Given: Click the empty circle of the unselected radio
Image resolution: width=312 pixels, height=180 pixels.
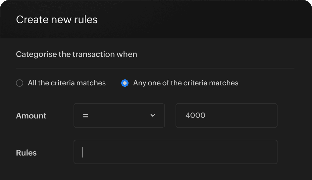Looking at the screenshot, I should tap(20, 83).
